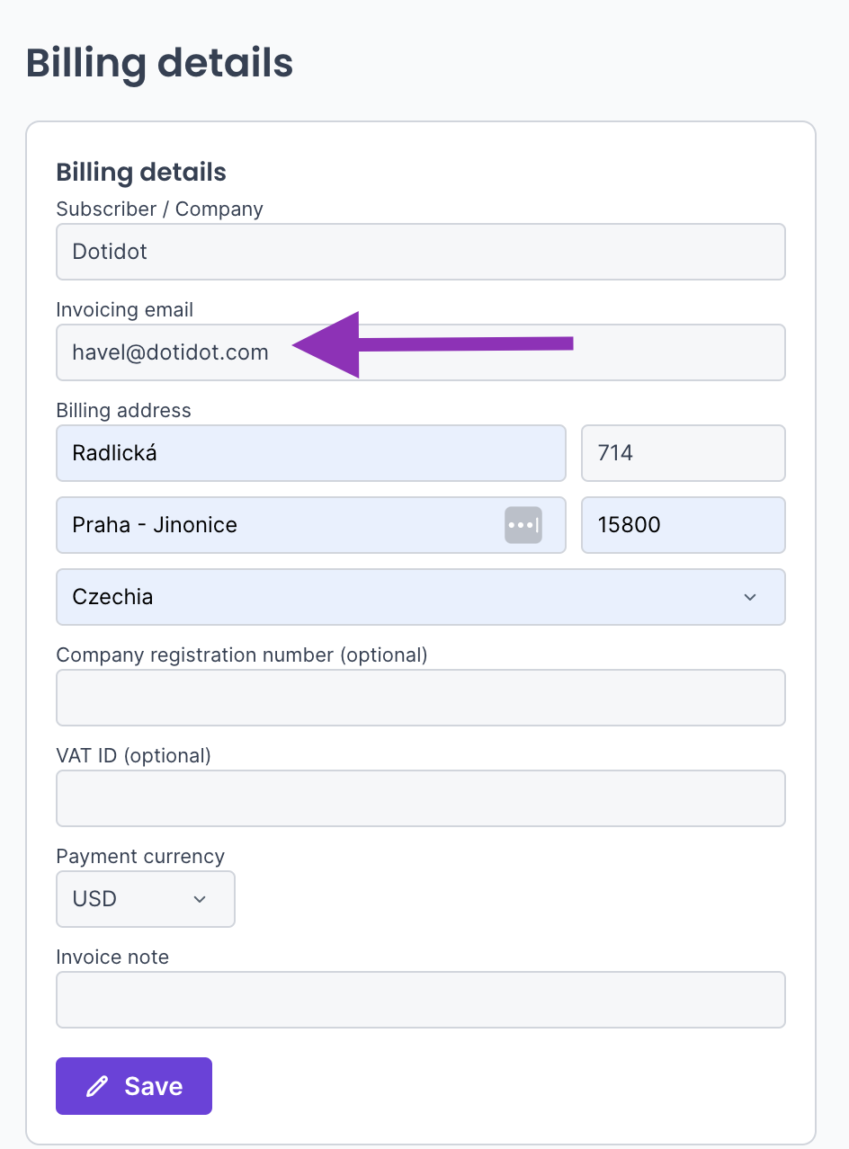The height and width of the screenshot is (1149, 849).
Task: Click the chevron arrow in Czechia dropdown
Action: [x=750, y=597]
